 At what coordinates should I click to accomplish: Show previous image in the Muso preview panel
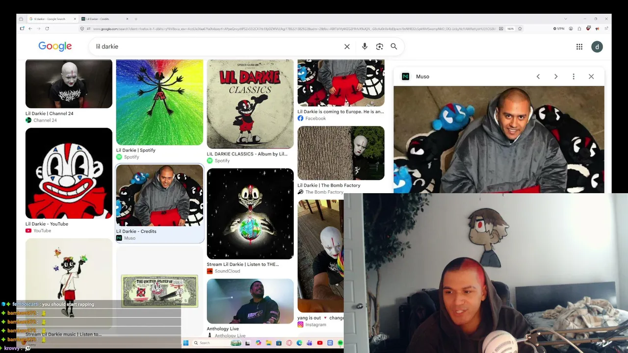(538, 76)
